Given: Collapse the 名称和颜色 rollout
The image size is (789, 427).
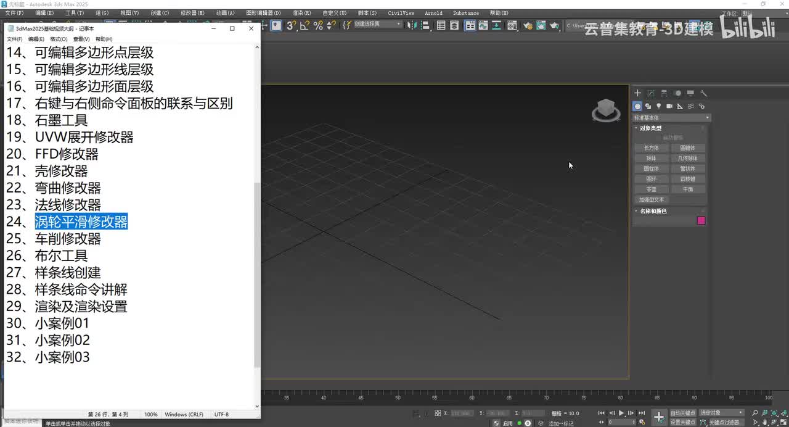Looking at the screenshot, I should [x=653, y=211].
